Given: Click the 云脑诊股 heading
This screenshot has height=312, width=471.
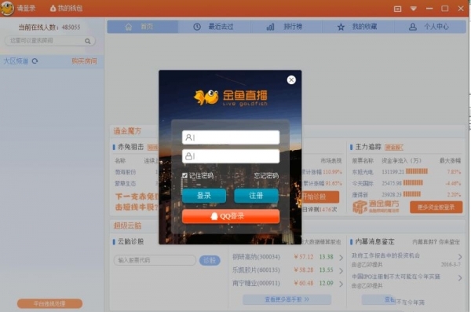Looking at the screenshot, I should click(x=130, y=241).
